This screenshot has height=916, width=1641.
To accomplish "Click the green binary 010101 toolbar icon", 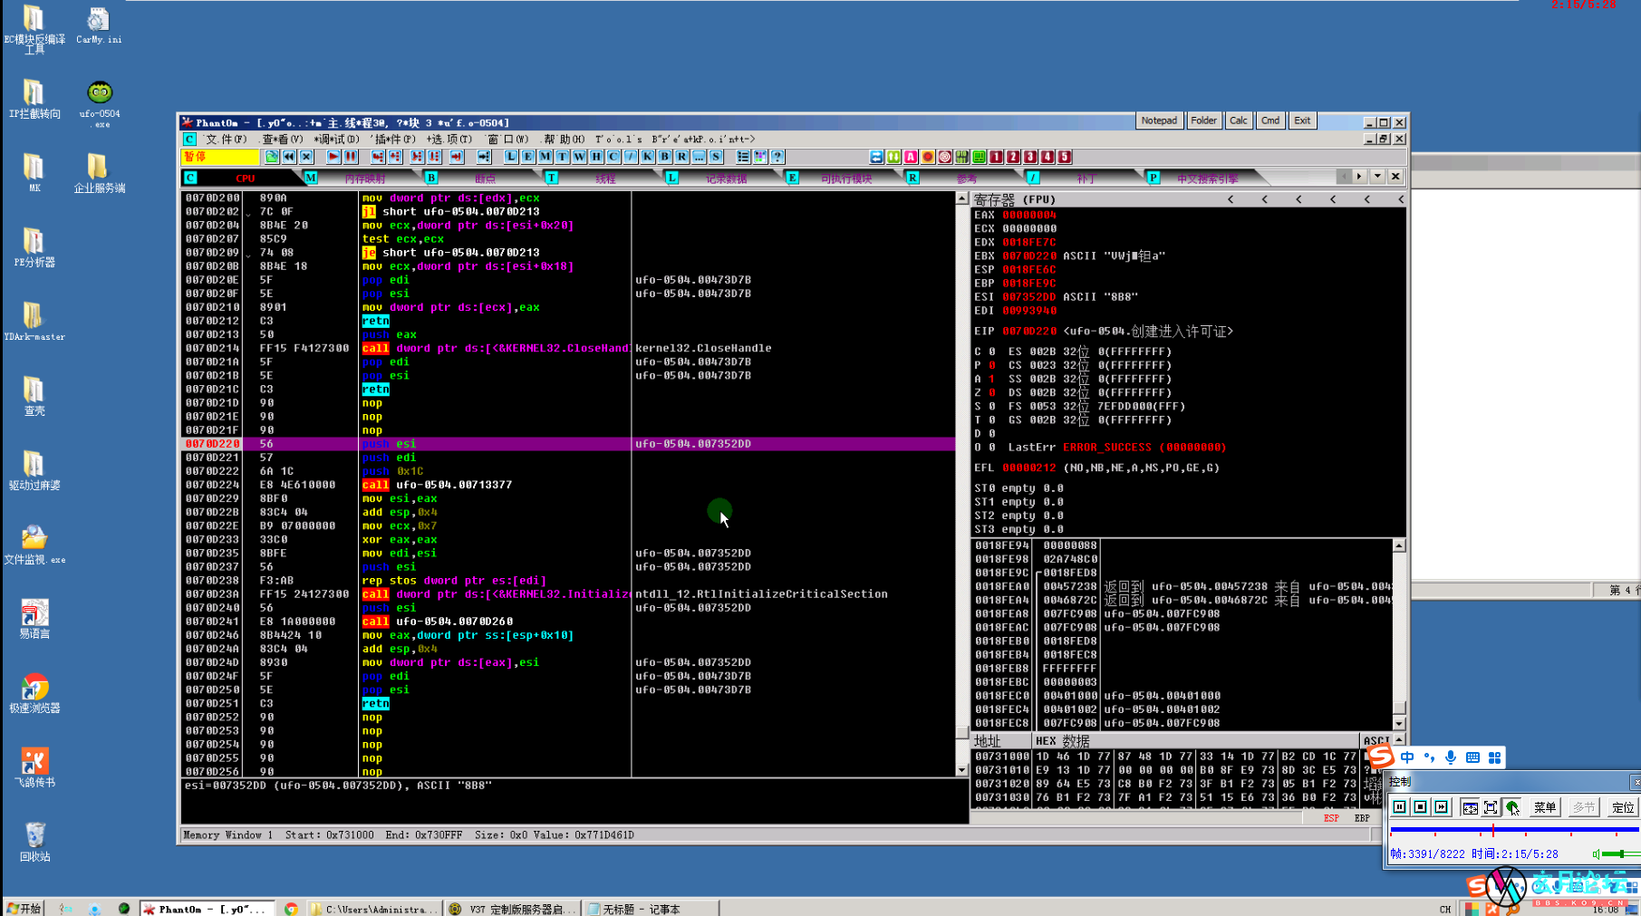I will click(961, 157).
